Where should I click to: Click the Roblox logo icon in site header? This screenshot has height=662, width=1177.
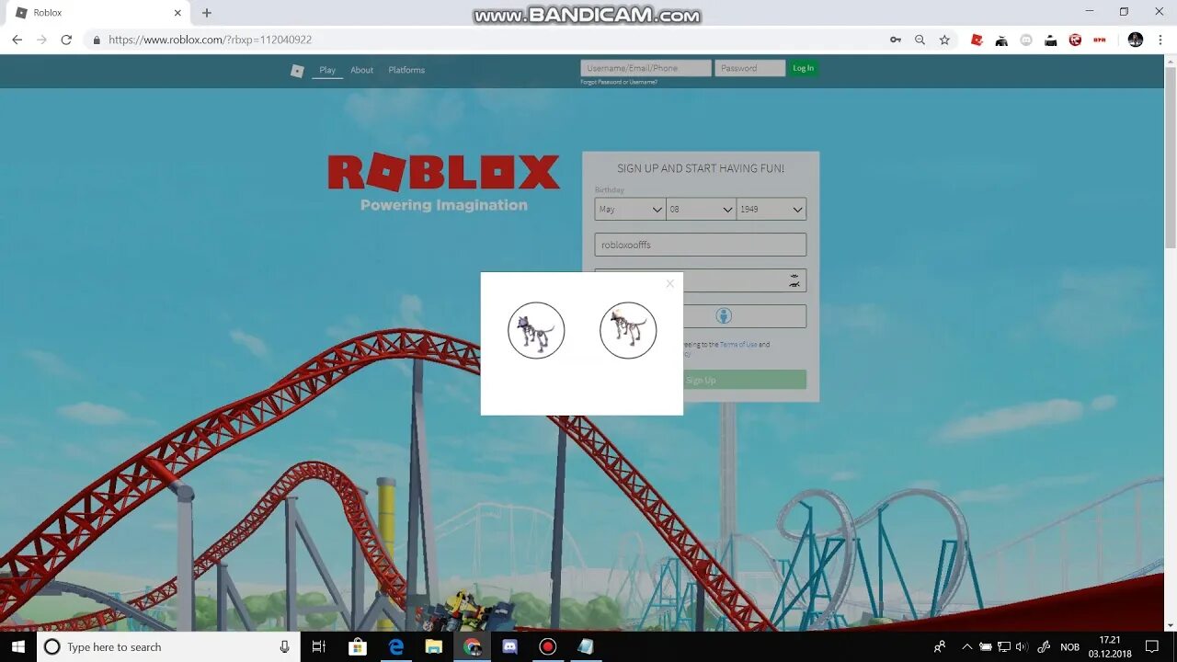297,71
